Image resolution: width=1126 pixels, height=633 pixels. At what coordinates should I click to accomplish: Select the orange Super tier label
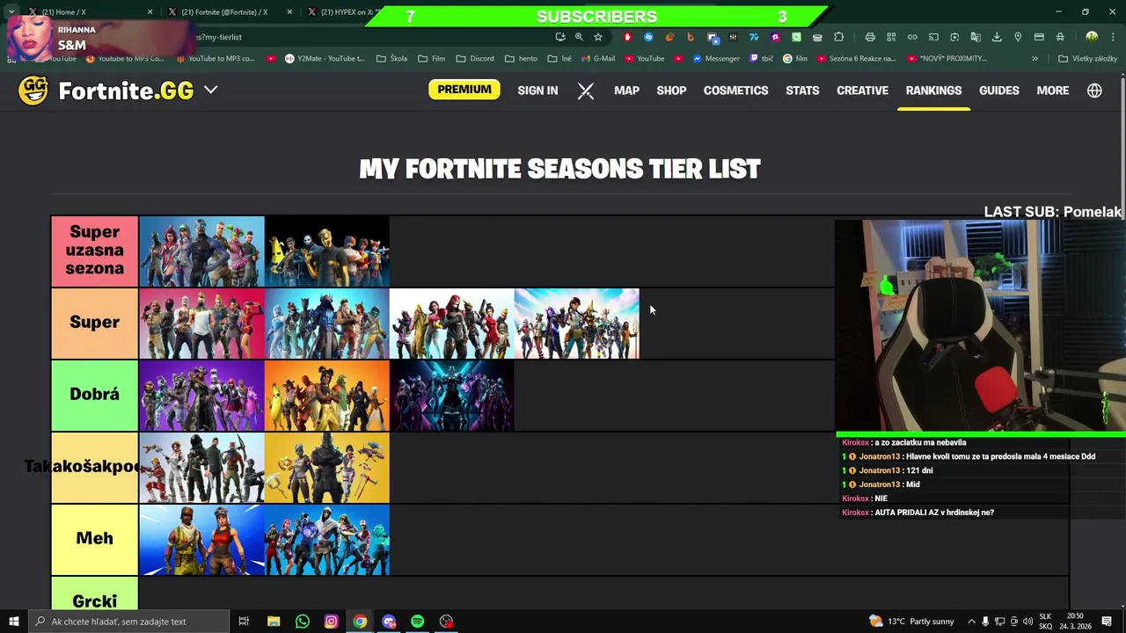94,323
